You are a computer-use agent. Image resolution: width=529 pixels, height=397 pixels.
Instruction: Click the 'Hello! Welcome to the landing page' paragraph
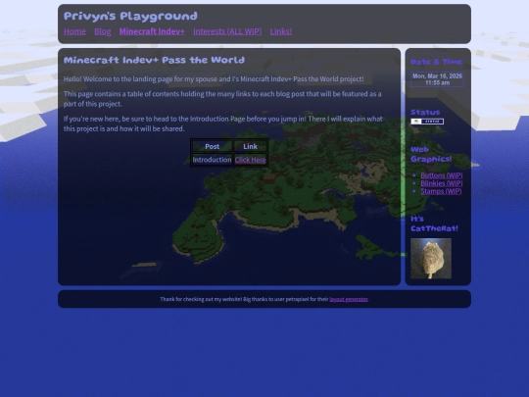coord(214,79)
